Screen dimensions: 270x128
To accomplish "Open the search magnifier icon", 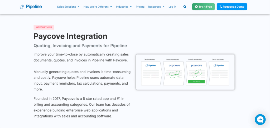I will click(x=185, y=7).
